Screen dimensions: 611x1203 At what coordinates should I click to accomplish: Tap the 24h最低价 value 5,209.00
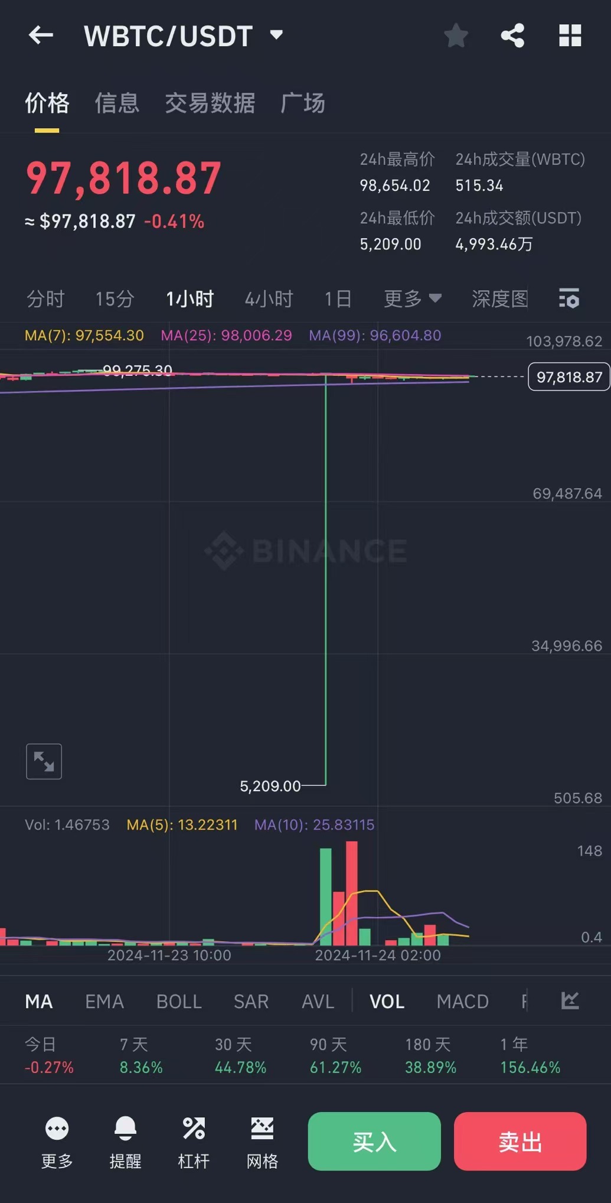[x=390, y=244]
